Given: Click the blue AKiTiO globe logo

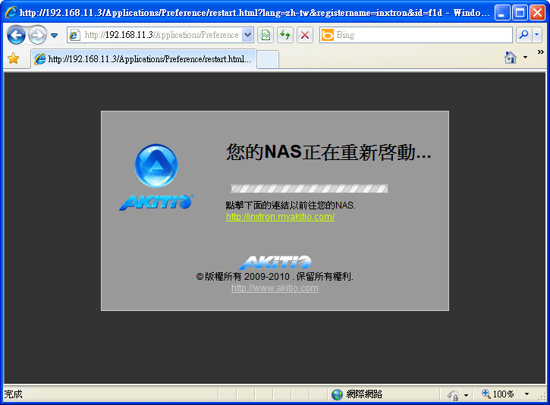Looking at the screenshot, I should [156, 166].
